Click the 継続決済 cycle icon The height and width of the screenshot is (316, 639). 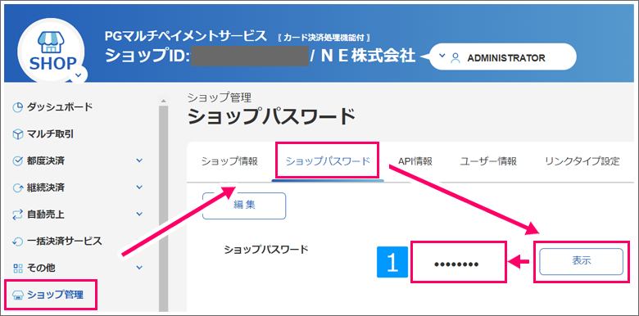[x=17, y=187]
